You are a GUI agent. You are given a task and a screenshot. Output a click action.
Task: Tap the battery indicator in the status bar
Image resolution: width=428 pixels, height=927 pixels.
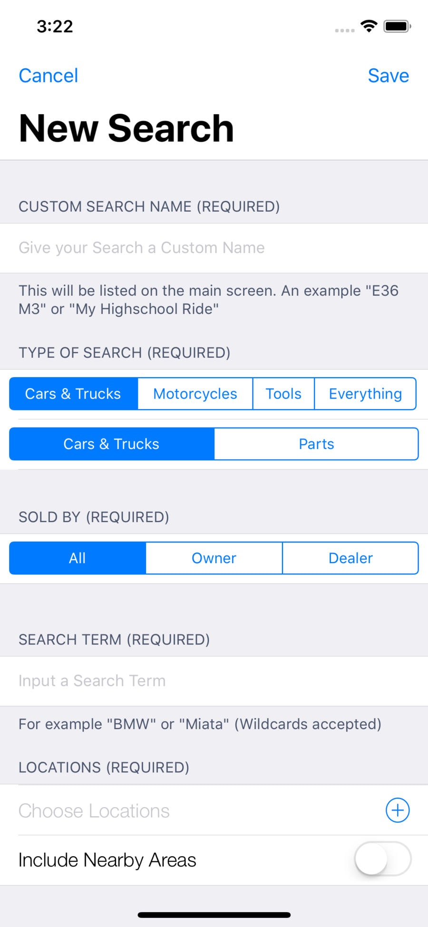click(395, 27)
